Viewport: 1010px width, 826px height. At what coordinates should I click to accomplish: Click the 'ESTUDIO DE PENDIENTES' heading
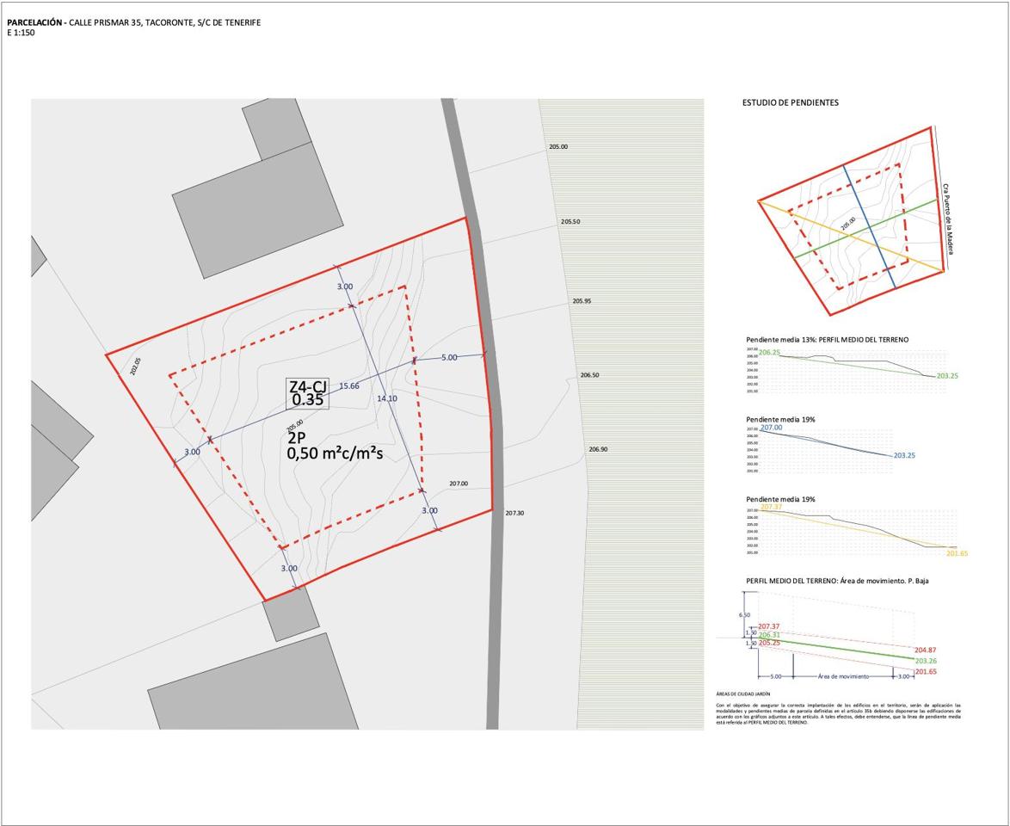point(791,102)
